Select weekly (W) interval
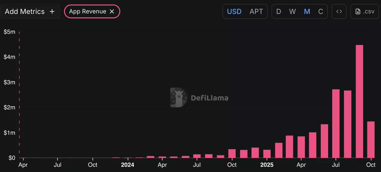The width and height of the screenshot is (381, 172). click(292, 12)
